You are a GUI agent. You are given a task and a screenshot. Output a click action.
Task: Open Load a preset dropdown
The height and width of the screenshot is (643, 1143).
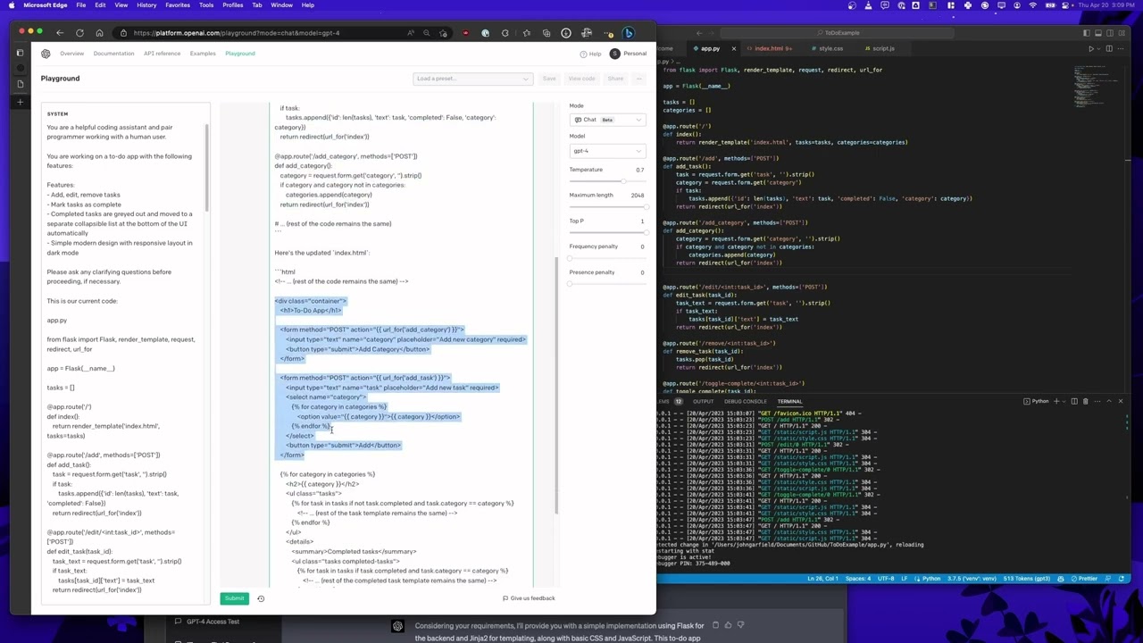(x=472, y=79)
